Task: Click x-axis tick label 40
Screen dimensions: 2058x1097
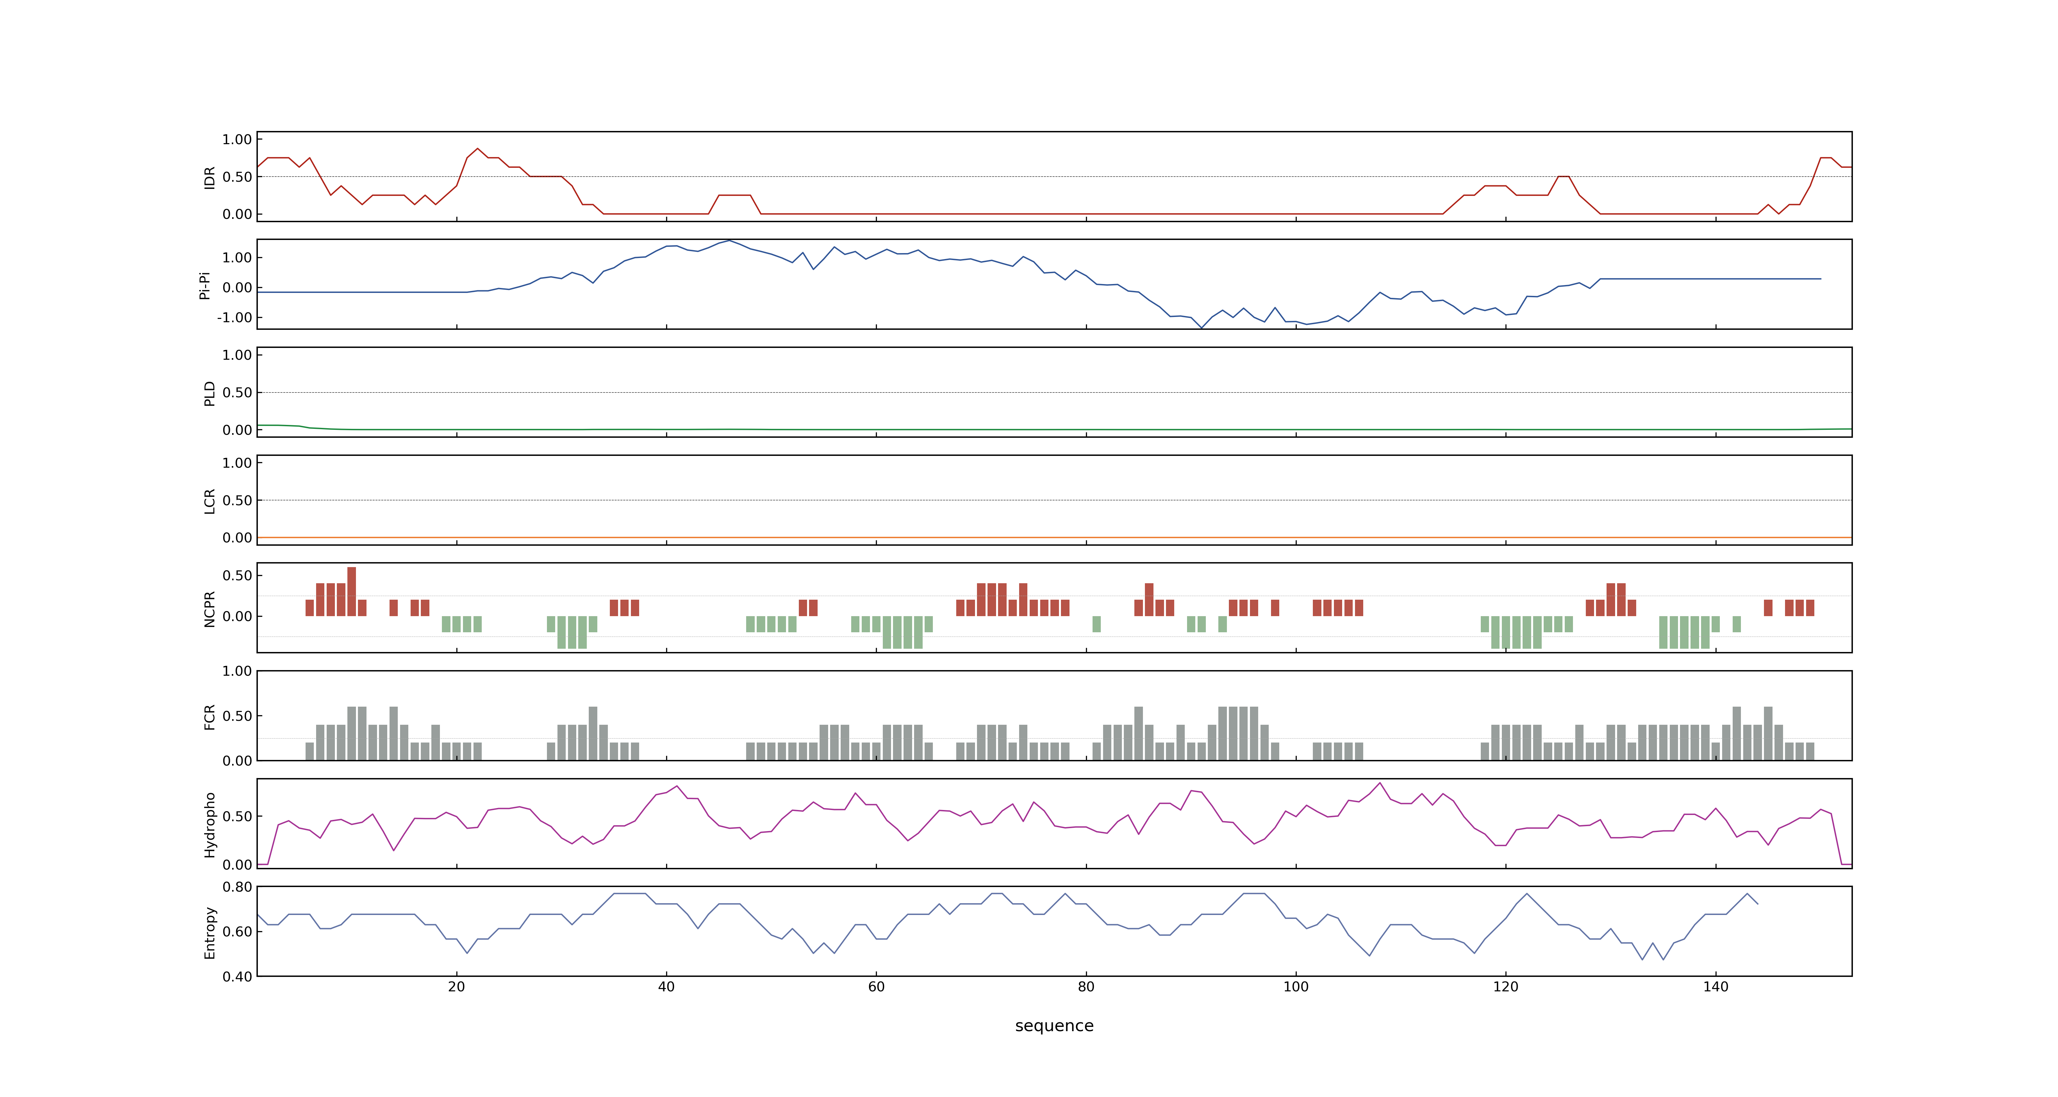Action: point(666,987)
